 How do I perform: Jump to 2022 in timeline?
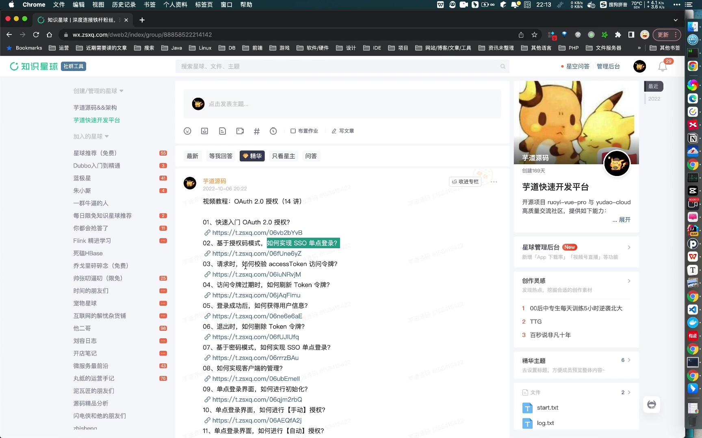[654, 99]
